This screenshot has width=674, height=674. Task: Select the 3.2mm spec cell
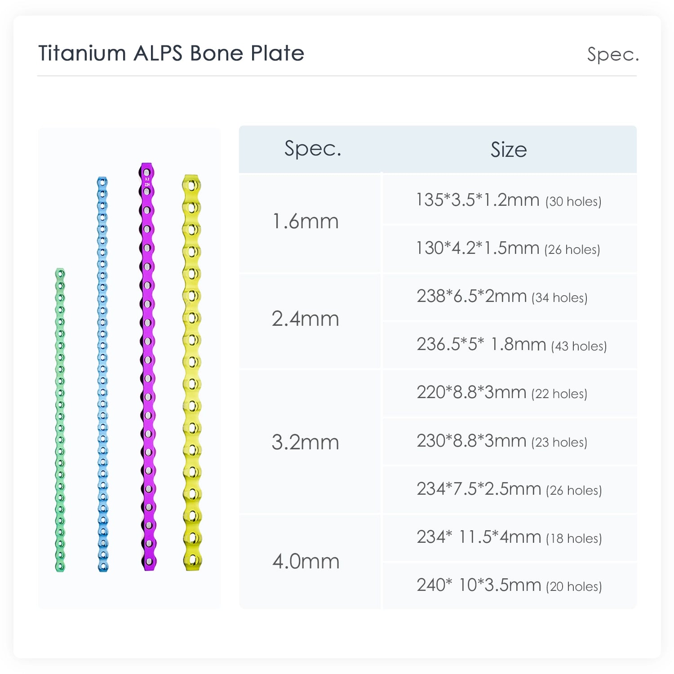pyautogui.click(x=306, y=443)
